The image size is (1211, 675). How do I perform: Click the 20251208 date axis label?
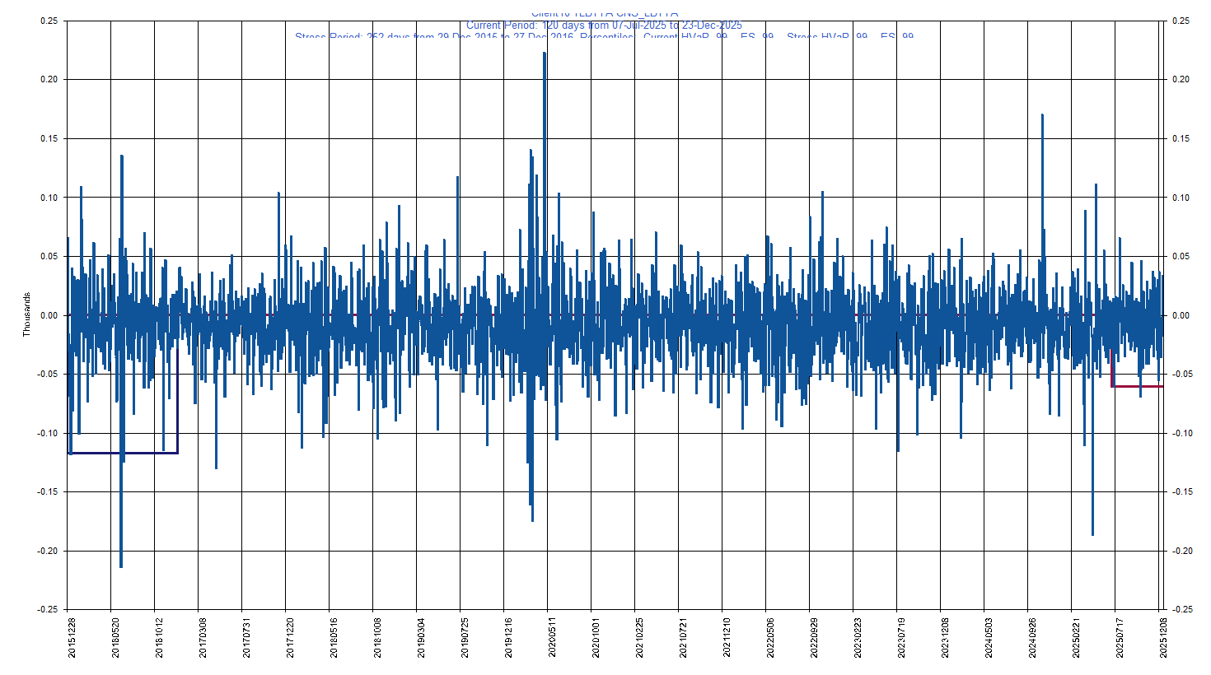click(x=1163, y=637)
